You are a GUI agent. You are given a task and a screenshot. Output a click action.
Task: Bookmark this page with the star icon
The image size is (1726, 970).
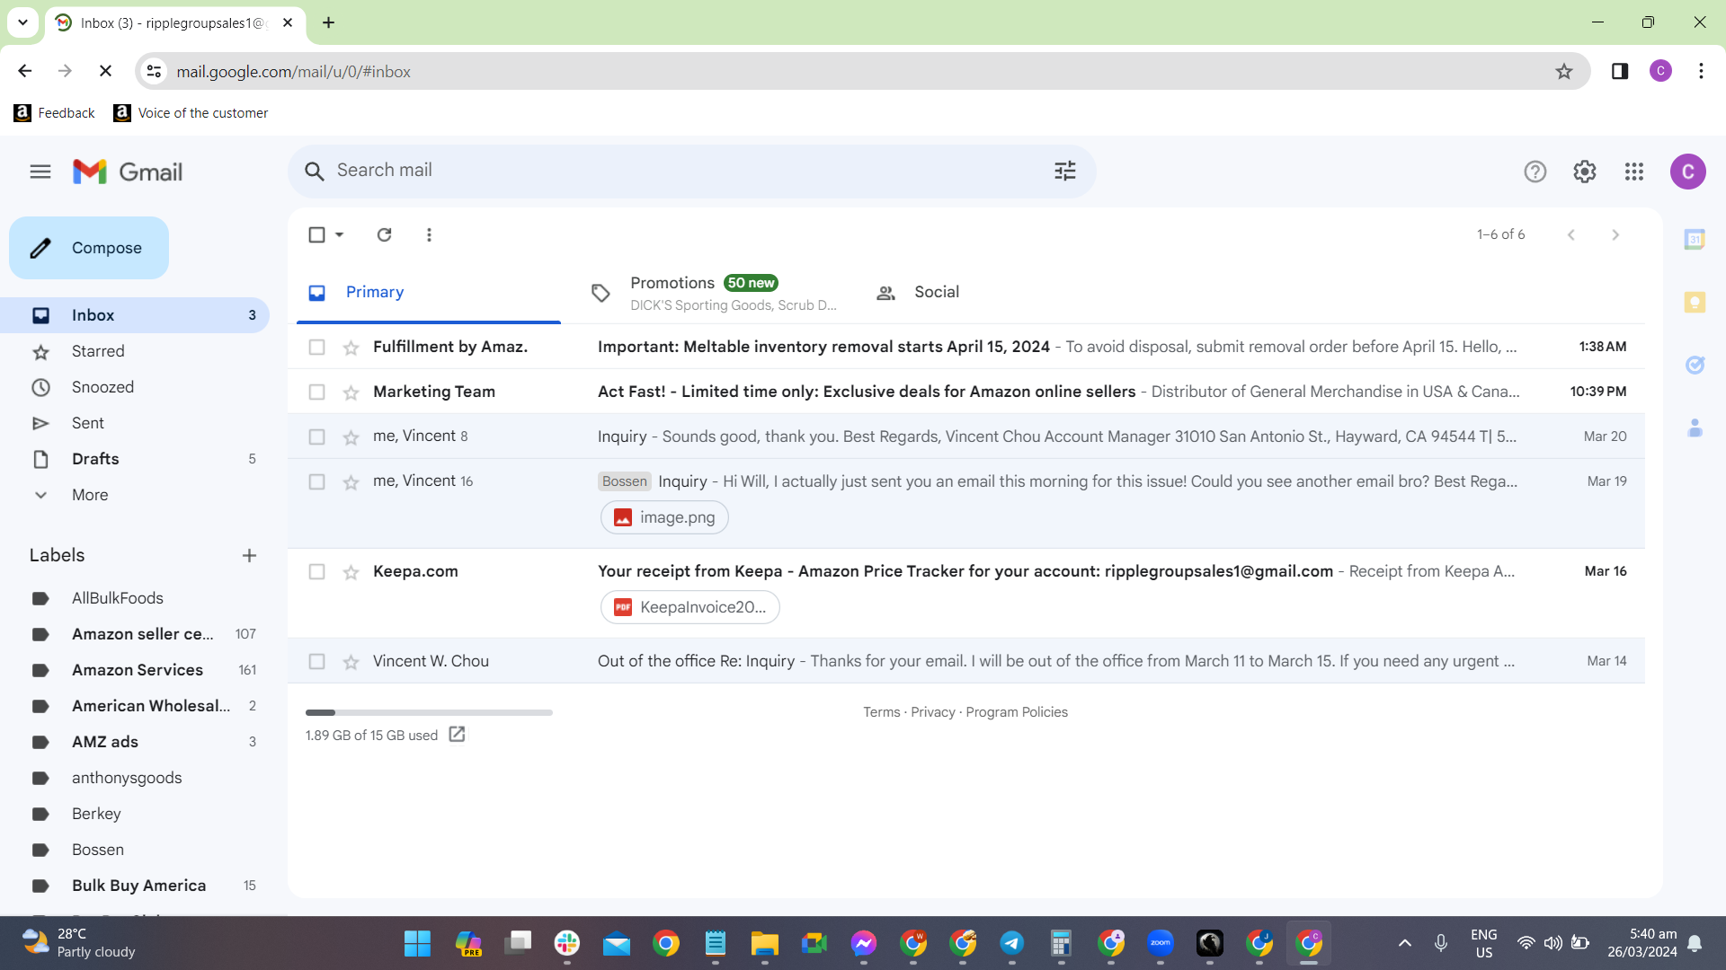1564,71
